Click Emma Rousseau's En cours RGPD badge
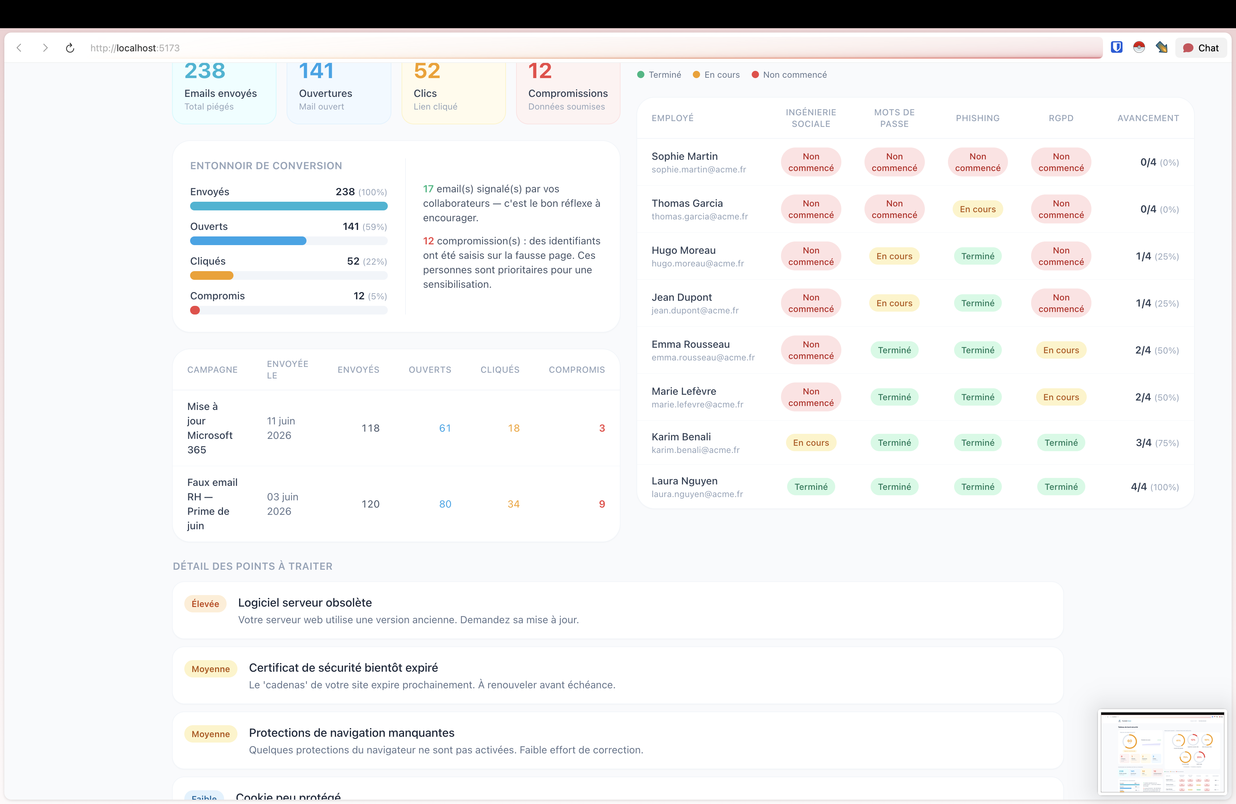 tap(1061, 350)
